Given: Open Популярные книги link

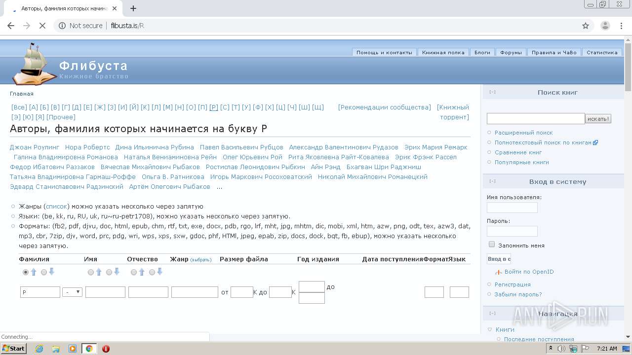Looking at the screenshot, I should point(521,162).
